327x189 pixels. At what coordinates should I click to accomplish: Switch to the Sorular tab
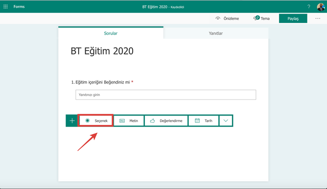tap(111, 33)
